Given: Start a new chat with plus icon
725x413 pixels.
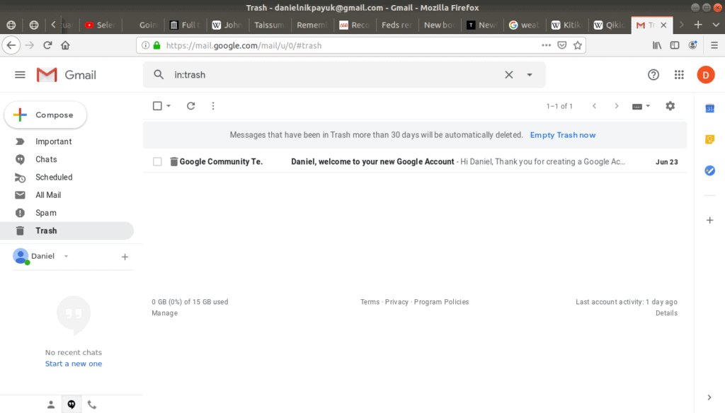Looking at the screenshot, I should [125, 257].
